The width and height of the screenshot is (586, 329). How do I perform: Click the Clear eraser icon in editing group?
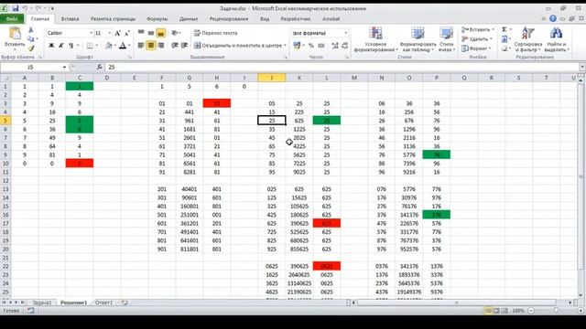505,48
